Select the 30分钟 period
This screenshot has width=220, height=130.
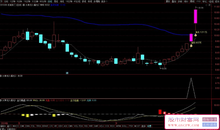[x=35, y=1]
